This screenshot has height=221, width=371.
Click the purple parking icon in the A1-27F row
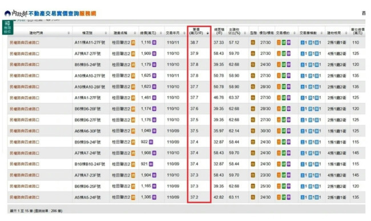[289, 98]
